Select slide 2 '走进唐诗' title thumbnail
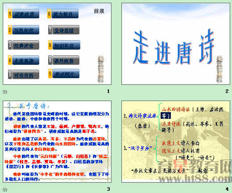 point(176,44)
